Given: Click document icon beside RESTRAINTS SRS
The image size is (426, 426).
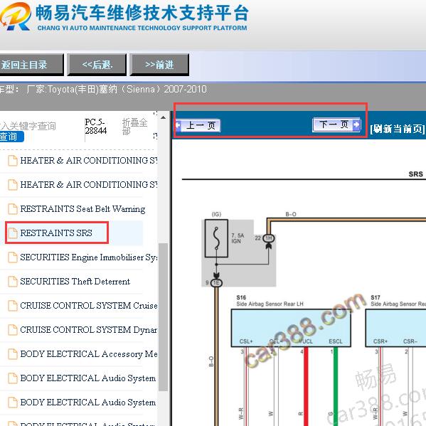Looking at the screenshot, I should 13,233.
